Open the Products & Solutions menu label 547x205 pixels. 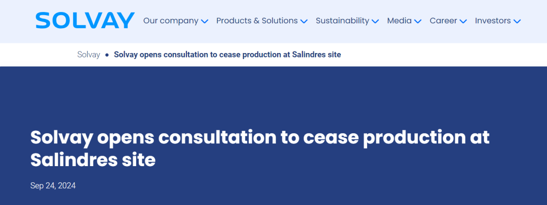click(x=257, y=21)
